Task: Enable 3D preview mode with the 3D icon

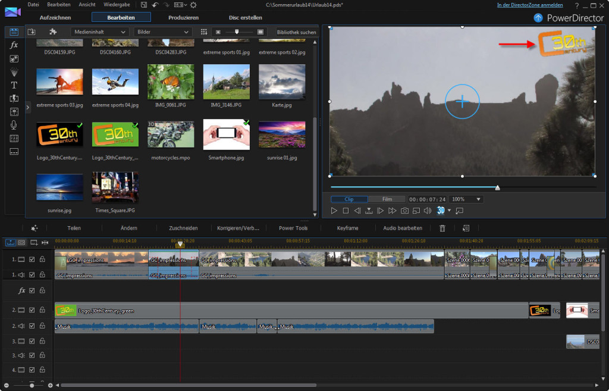Action: coord(440,210)
